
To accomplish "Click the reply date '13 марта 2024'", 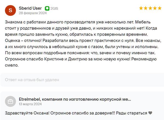I will [x=30, y=104].
